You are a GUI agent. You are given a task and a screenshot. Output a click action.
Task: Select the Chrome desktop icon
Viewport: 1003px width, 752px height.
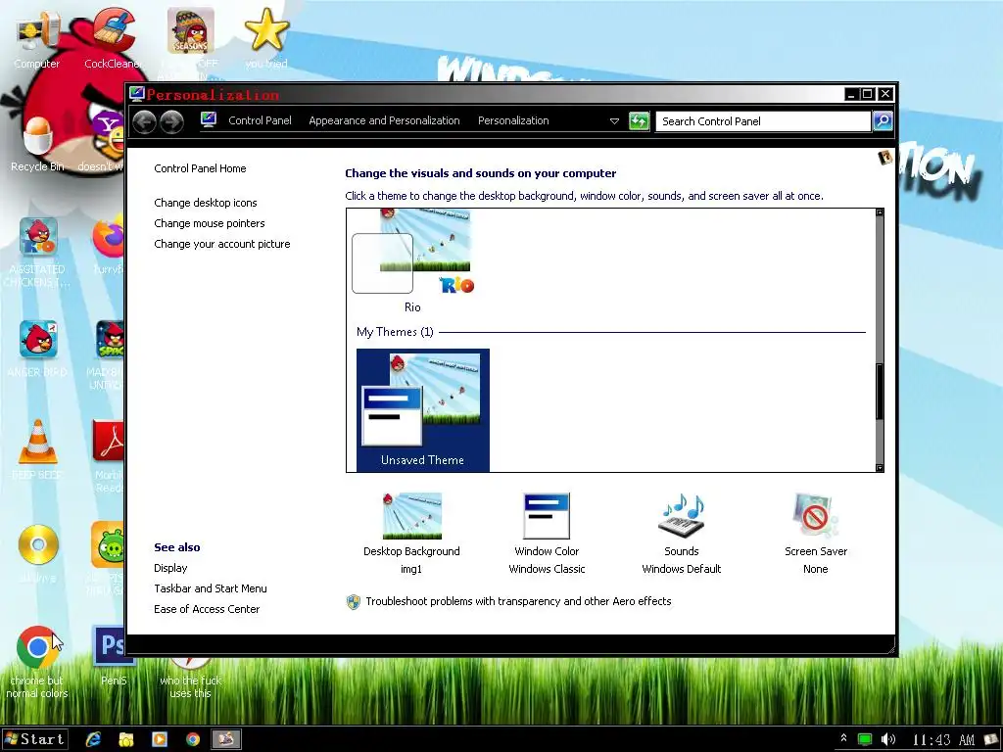[37, 647]
